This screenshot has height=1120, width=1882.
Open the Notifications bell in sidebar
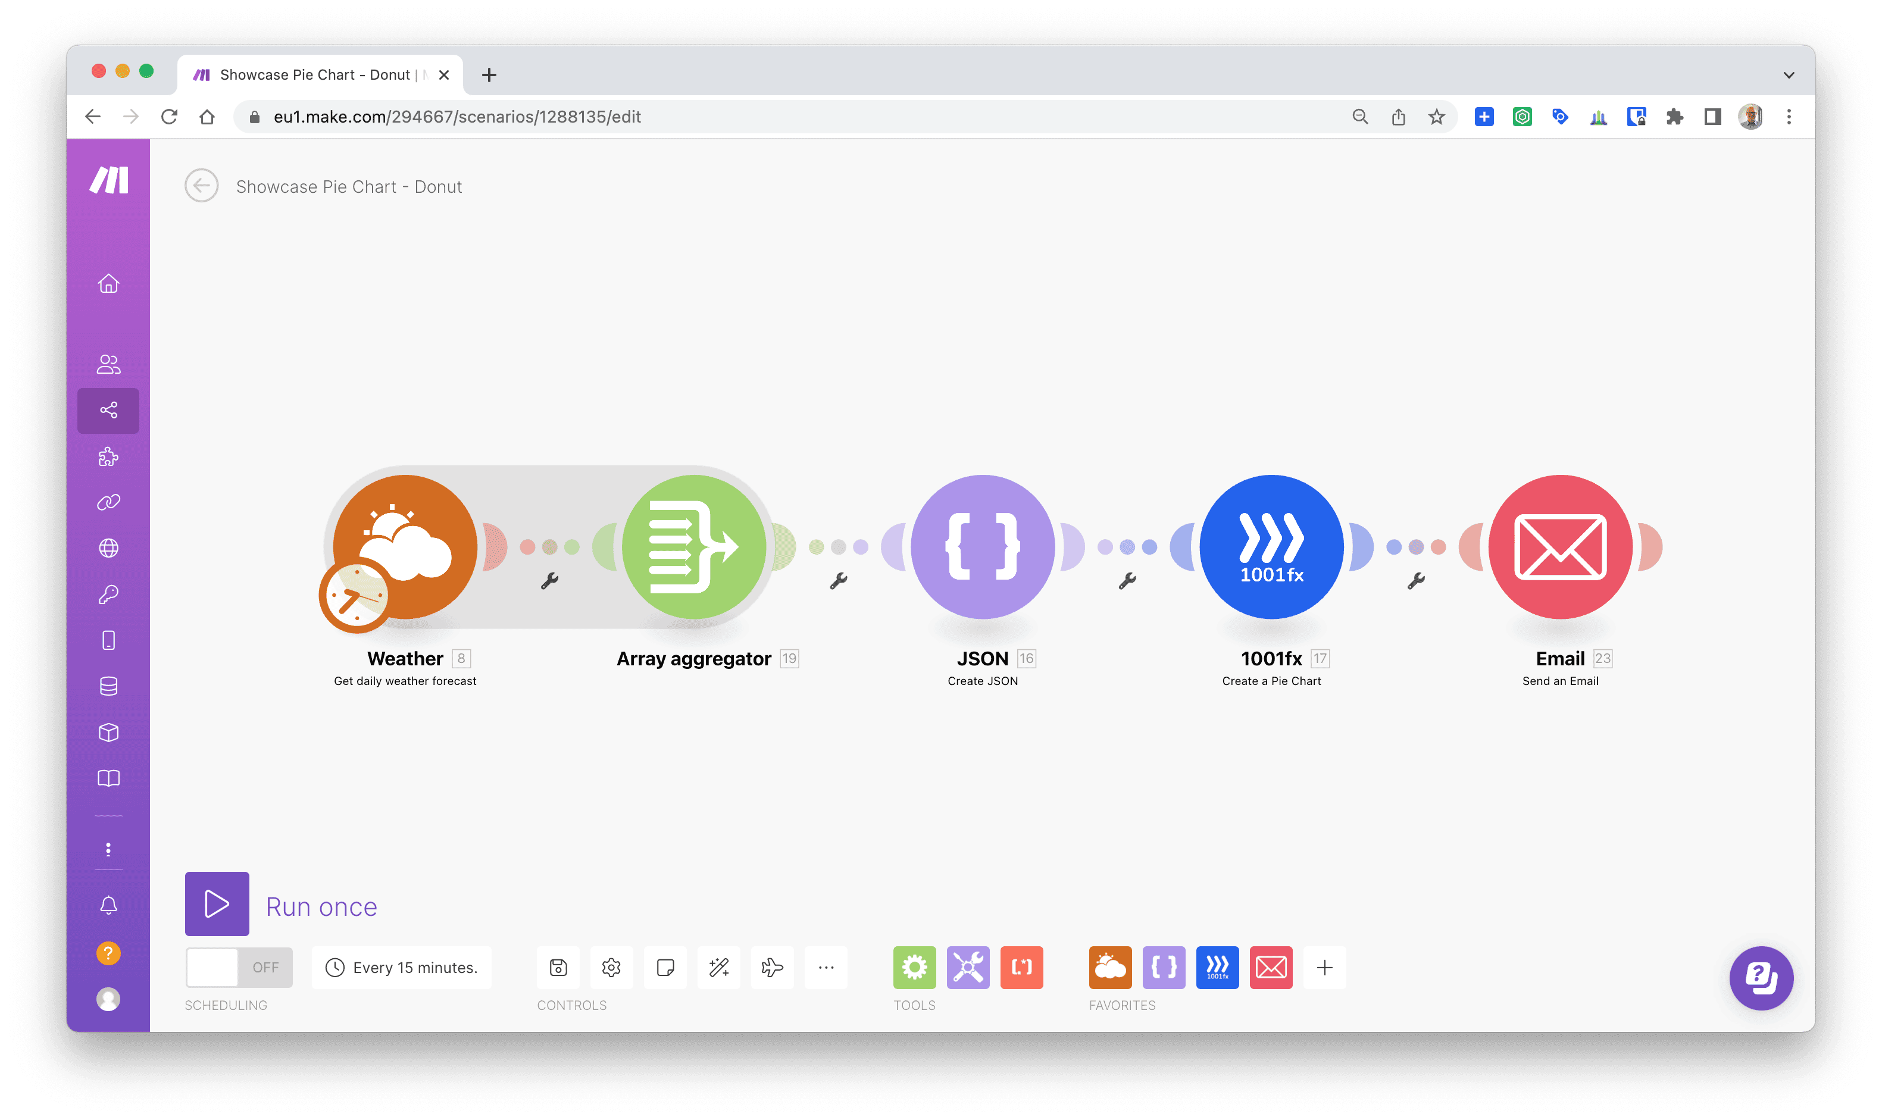(x=108, y=904)
